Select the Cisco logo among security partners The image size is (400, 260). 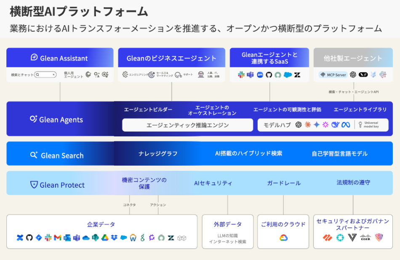(x=365, y=238)
